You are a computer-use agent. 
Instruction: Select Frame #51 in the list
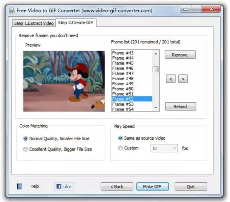[132, 94]
